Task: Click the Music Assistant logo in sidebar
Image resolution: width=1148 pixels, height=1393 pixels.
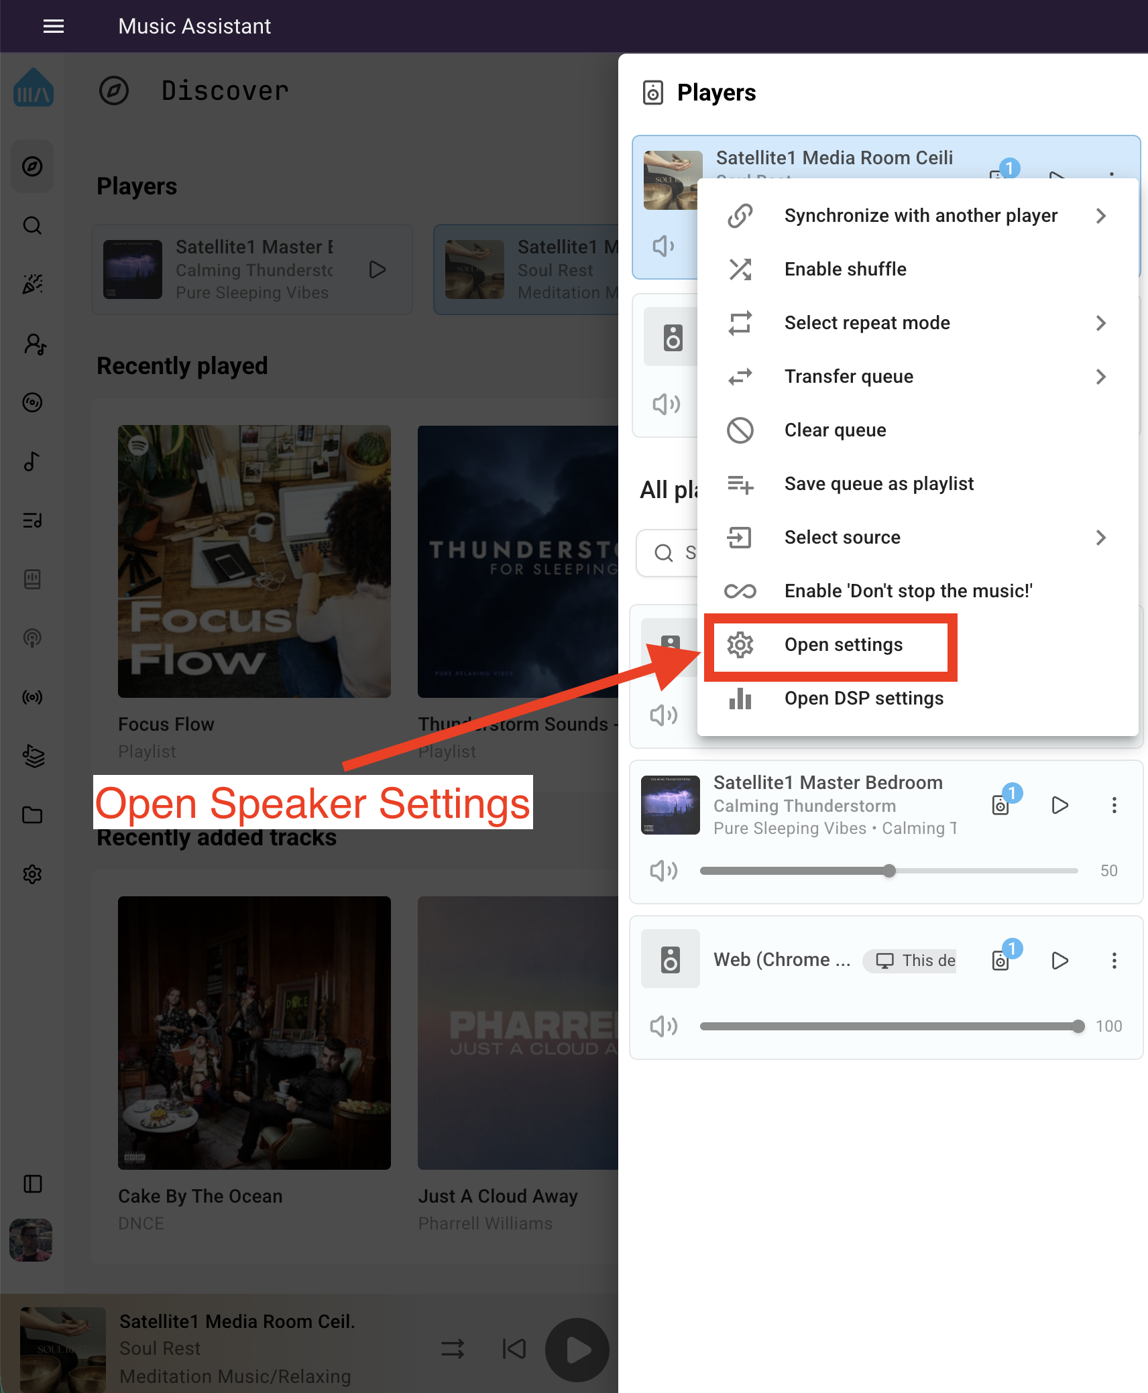Action: click(x=33, y=87)
